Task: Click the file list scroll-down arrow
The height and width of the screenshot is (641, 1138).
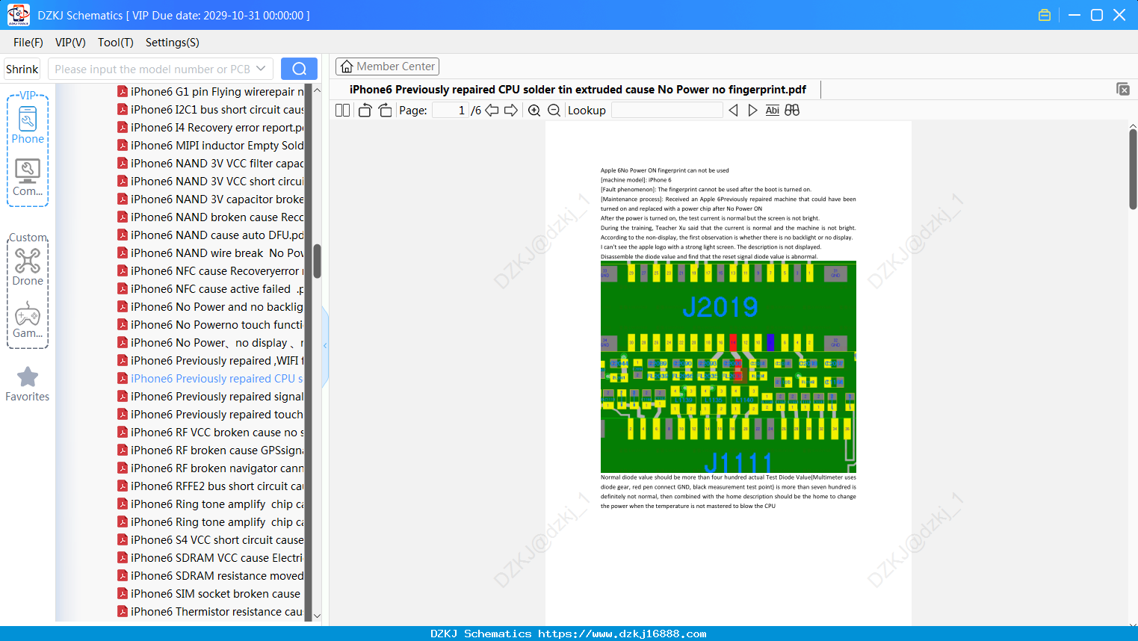Action: (x=317, y=616)
